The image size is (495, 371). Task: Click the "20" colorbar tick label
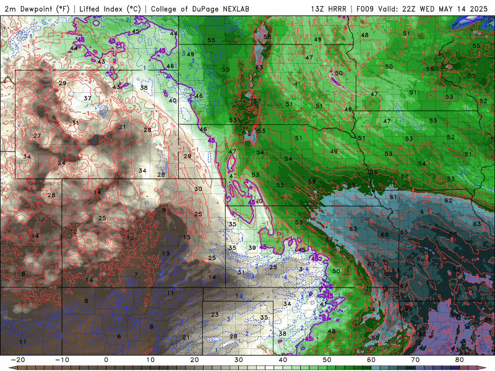pyautogui.click(x=194, y=360)
